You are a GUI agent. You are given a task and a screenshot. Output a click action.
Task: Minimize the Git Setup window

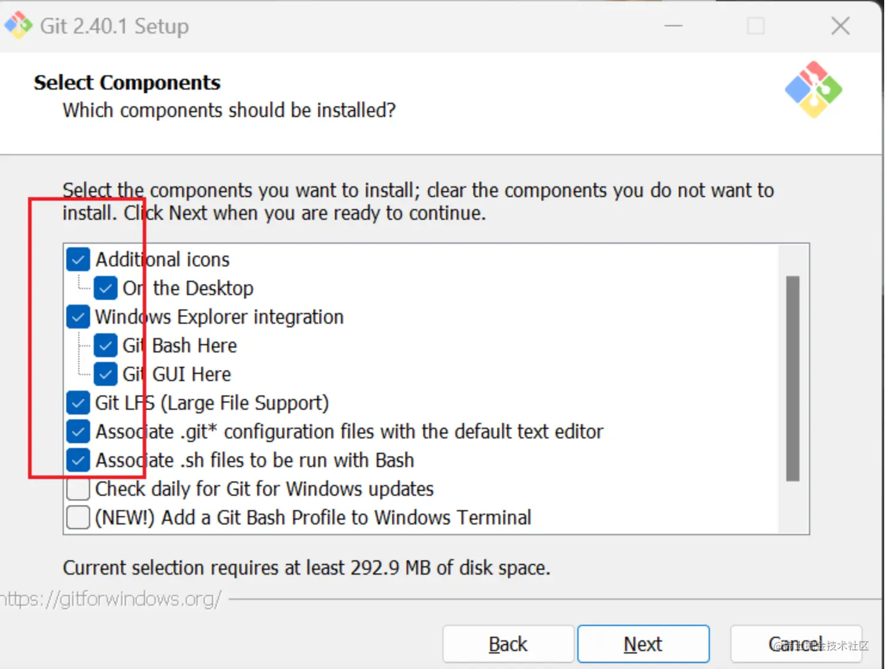tap(673, 26)
